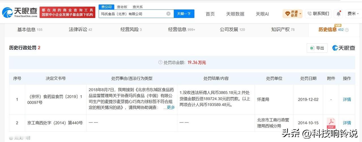Screen dimensions: 362x142
Task: Click the red promotional banner next to logo
Action: [x=67, y=12]
